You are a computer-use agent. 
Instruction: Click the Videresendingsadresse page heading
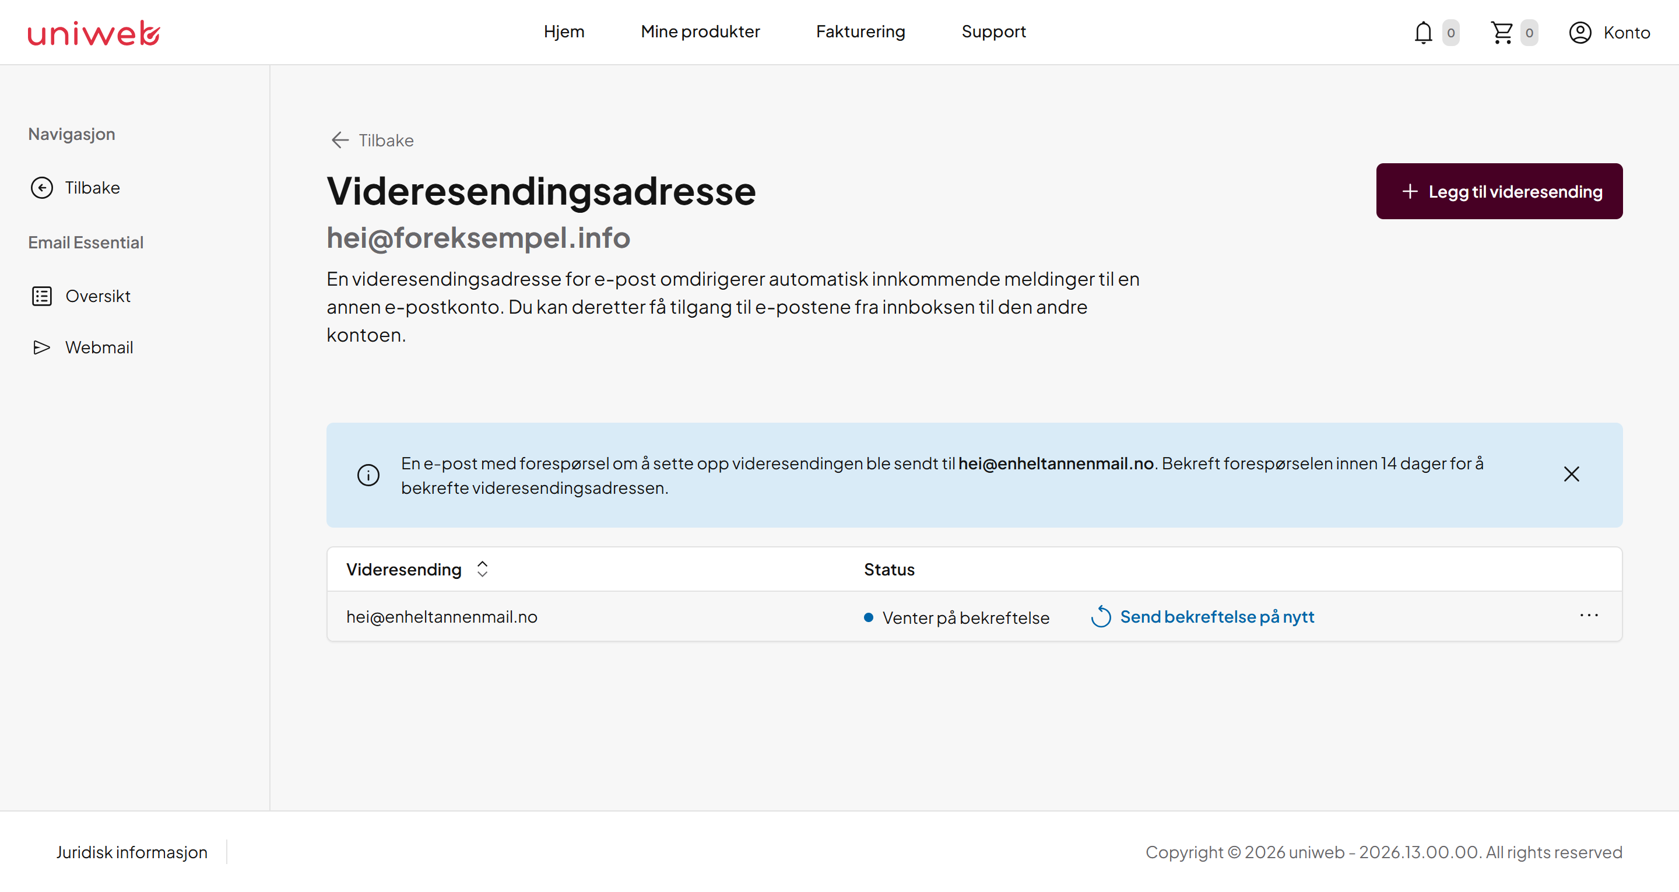point(541,191)
